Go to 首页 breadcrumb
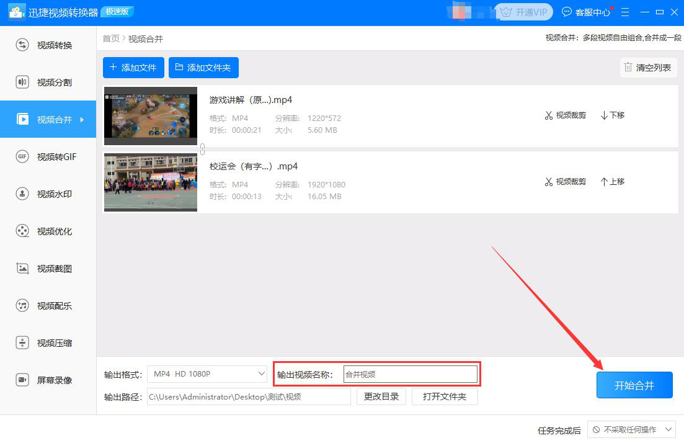684x443 pixels. click(111, 38)
